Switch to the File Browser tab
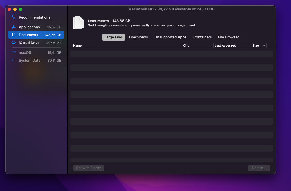Viewport: 291px width, 191px height. coord(228,37)
